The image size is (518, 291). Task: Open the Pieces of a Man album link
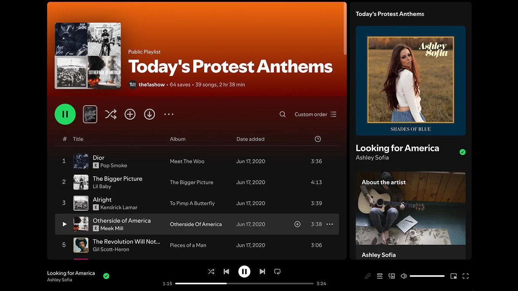pos(188,245)
